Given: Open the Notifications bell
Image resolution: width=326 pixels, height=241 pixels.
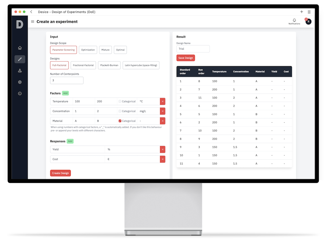Looking at the screenshot, I should [x=294, y=21].
